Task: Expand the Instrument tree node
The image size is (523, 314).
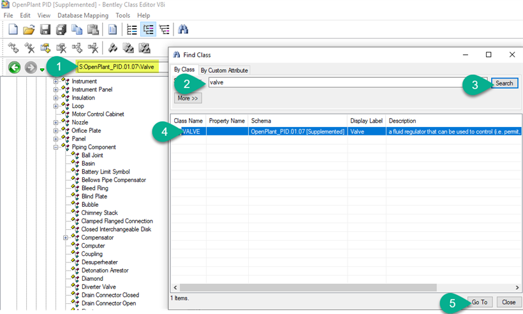Action: coord(55,82)
